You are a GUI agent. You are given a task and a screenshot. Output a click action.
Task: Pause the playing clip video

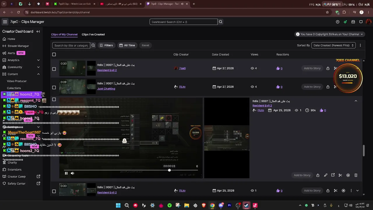66,173
